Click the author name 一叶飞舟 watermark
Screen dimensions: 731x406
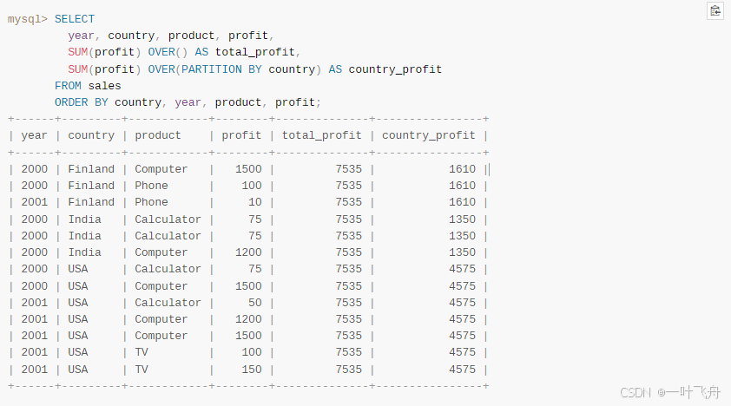pyautogui.click(x=695, y=393)
